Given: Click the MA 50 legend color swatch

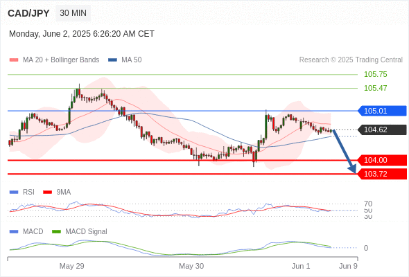Looking at the screenshot, I should (x=112, y=60).
